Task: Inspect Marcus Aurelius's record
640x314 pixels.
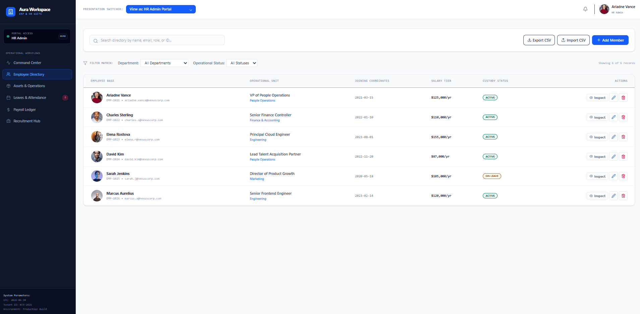Action: 597,196
